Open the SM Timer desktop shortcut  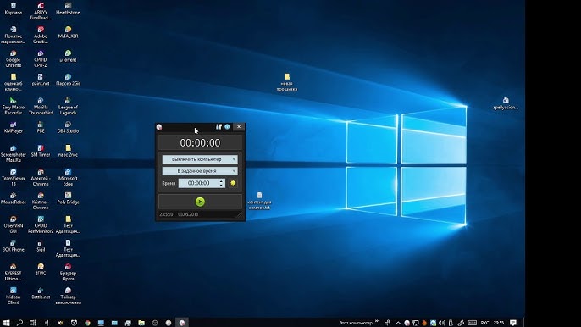41,151
